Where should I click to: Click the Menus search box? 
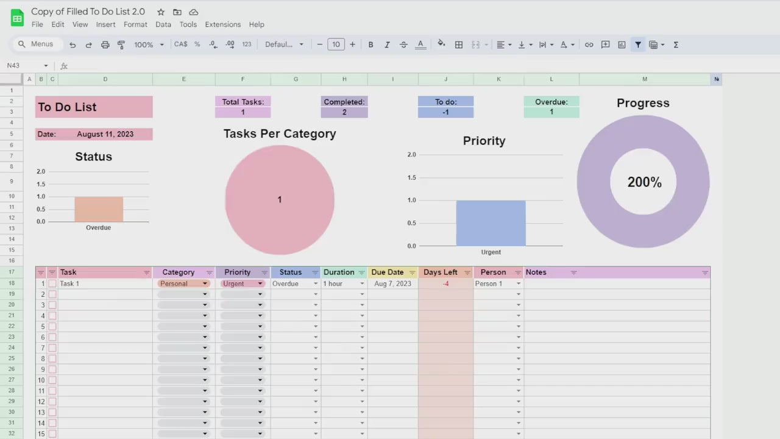[x=37, y=44]
